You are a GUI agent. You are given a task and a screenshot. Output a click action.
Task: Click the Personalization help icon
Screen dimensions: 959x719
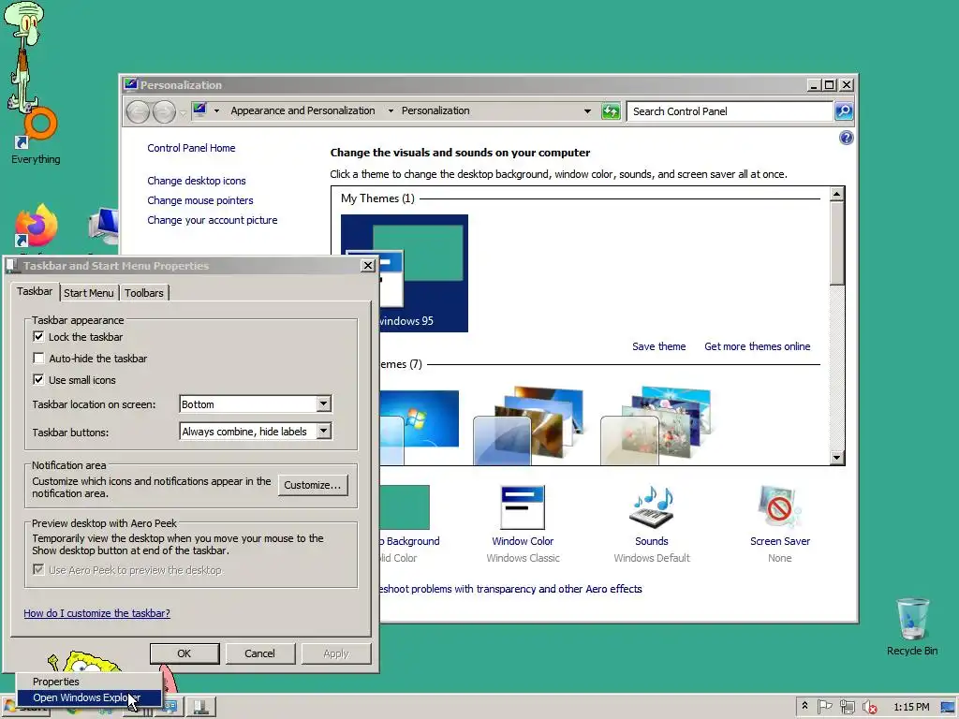[x=846, y=138]
